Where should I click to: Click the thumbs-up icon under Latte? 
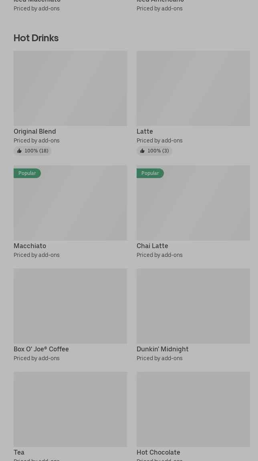point(142,151)
